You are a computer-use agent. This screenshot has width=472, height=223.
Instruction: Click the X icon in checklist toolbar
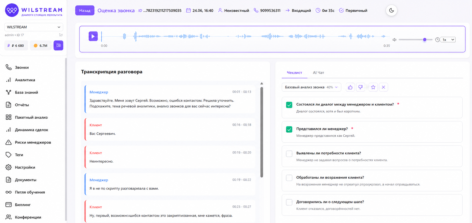point(383,87)
